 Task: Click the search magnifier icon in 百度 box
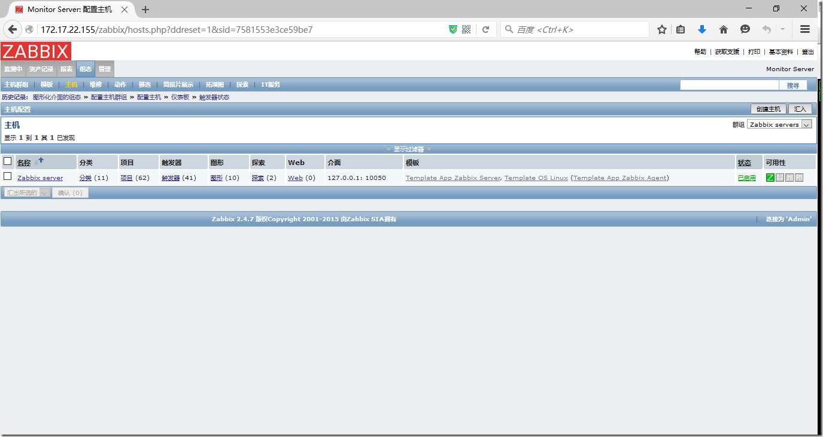pyautogui.click(x=509, y=29)
